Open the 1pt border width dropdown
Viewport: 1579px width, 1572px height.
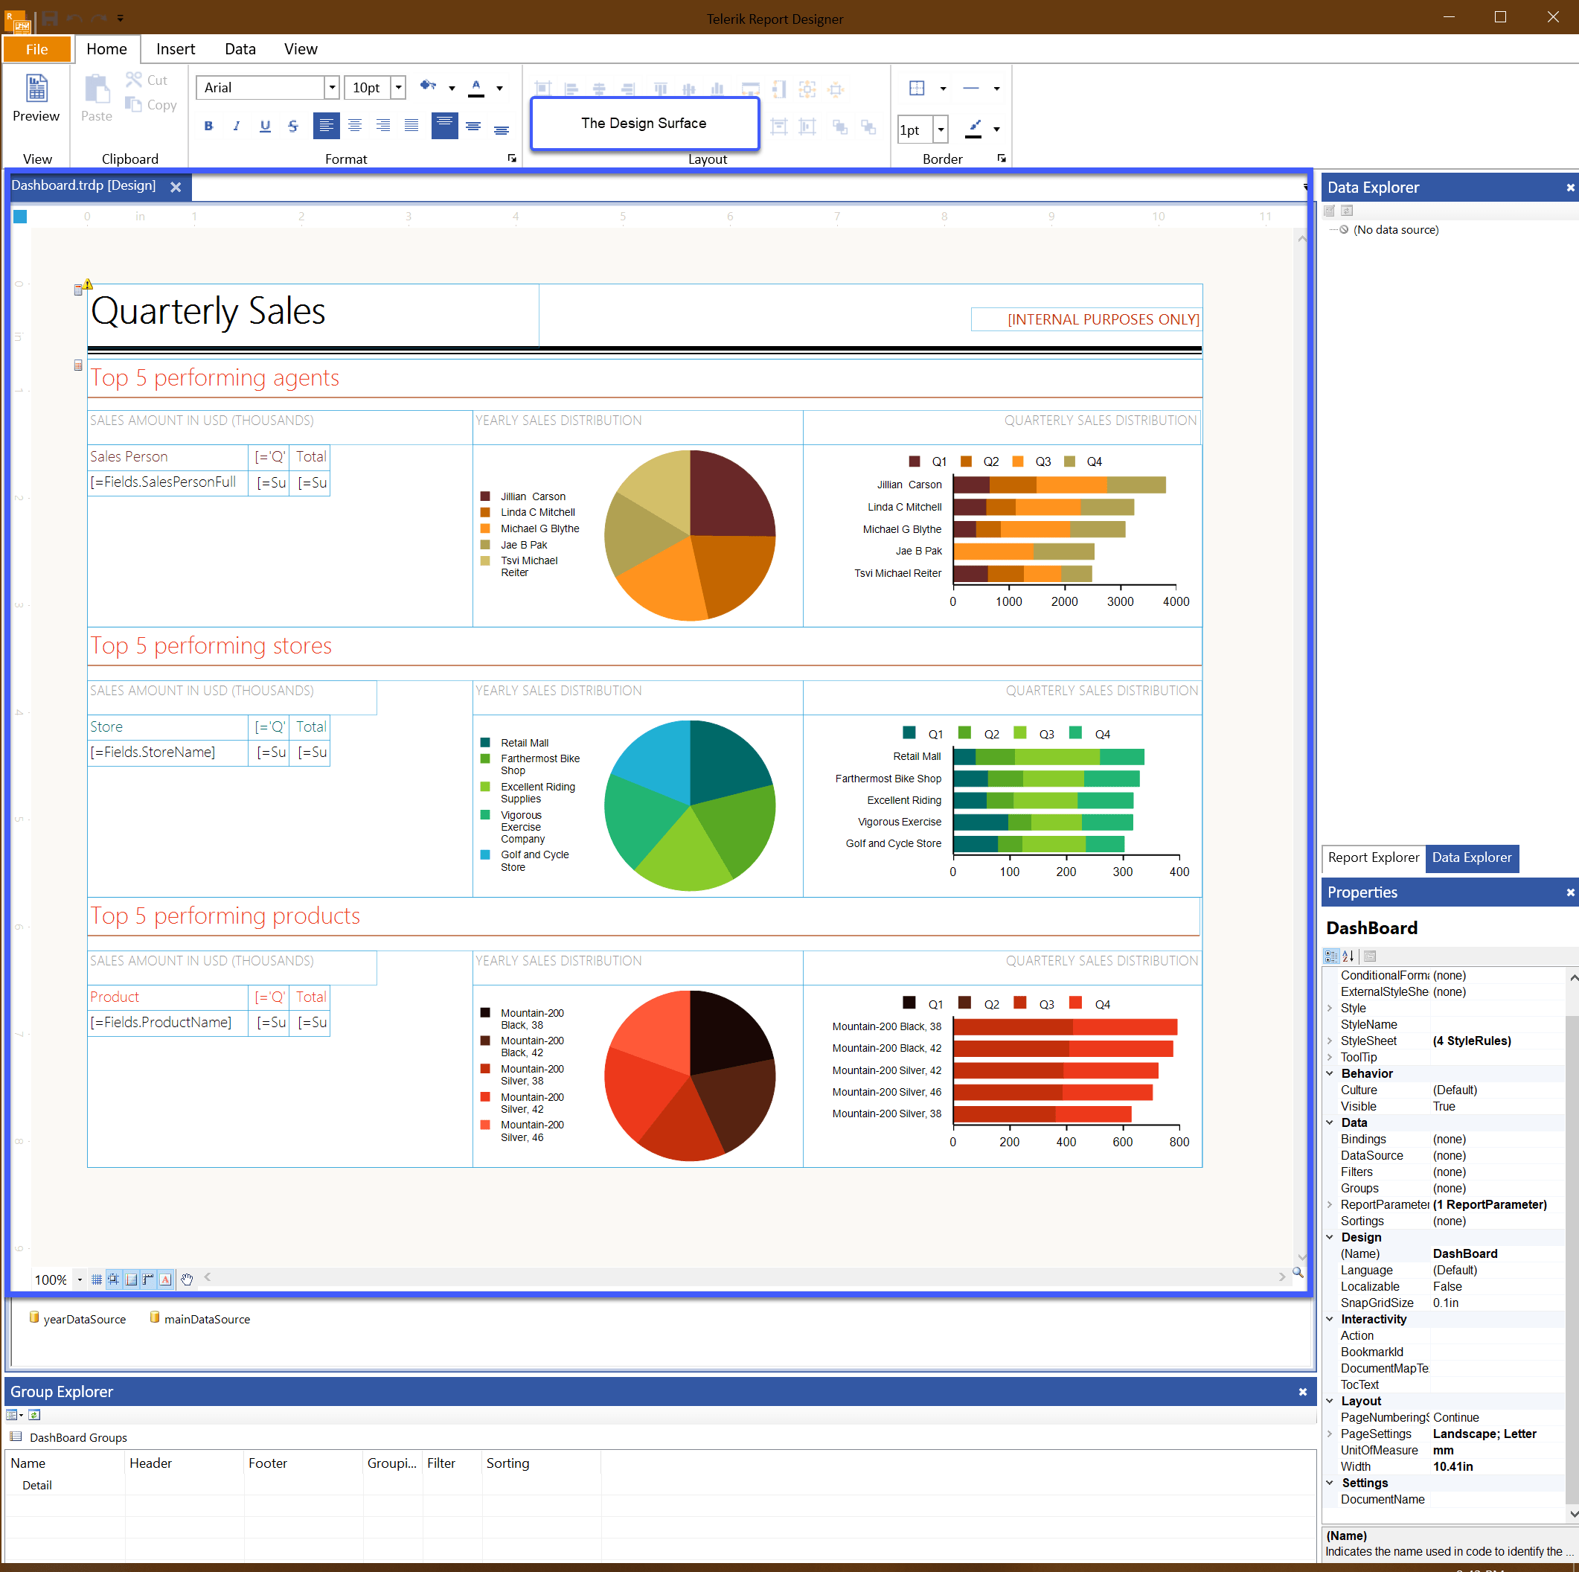pos(941,130)
